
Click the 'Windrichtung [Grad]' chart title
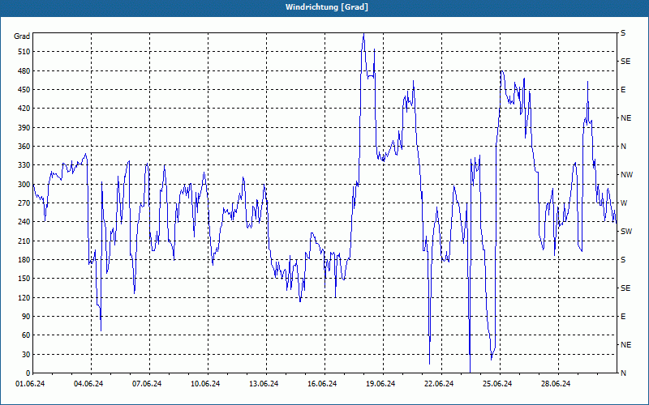pyautogui.click(x=327, y=7)
